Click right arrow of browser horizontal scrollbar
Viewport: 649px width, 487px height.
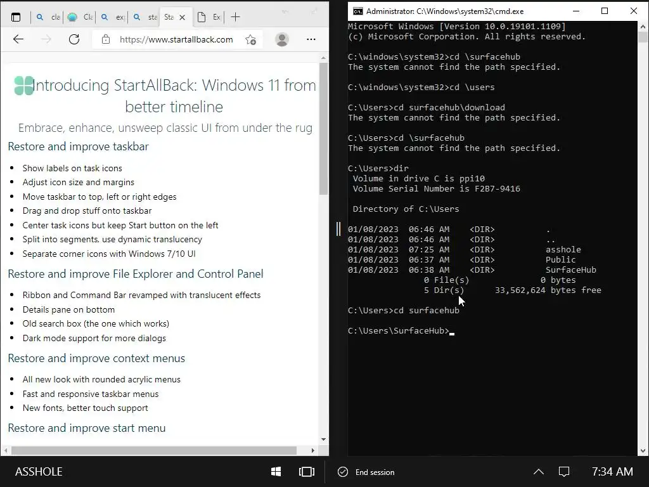pyautogui.click(x=313, y=450)
